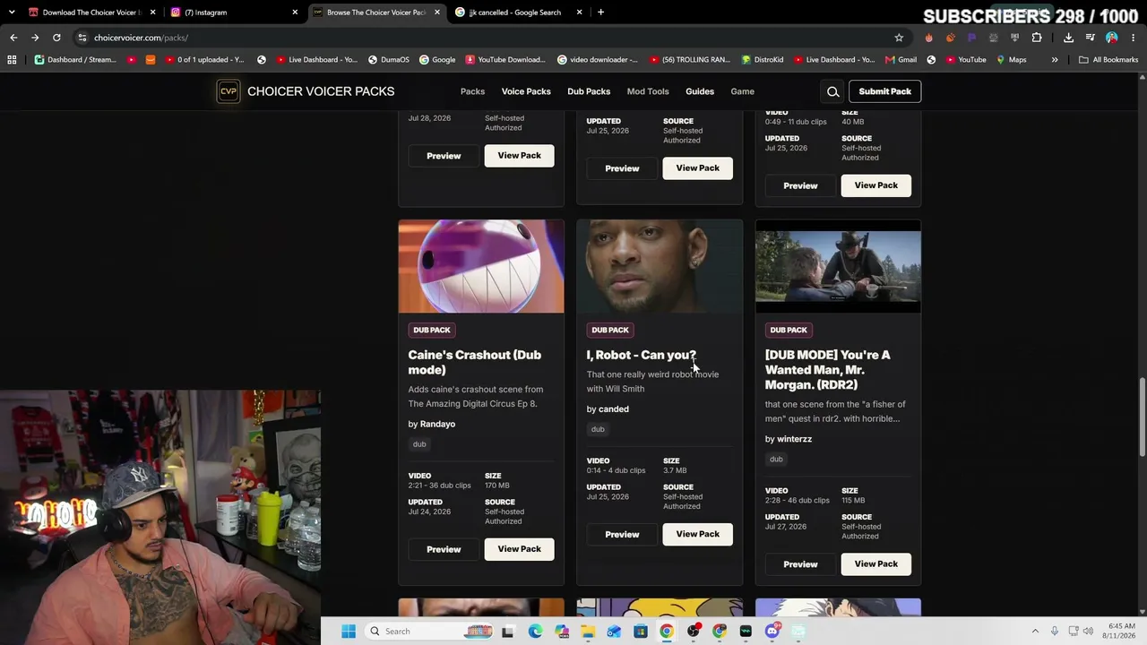Screen dimensions: 1147x645
Task: Open the Chrome downloads icon
Action: coord(1068,38)
